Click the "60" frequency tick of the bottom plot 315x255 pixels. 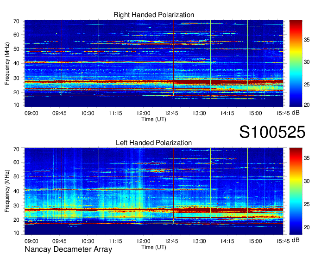(16, 162)
